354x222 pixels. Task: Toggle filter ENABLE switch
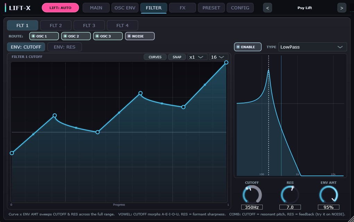[248, 47]
